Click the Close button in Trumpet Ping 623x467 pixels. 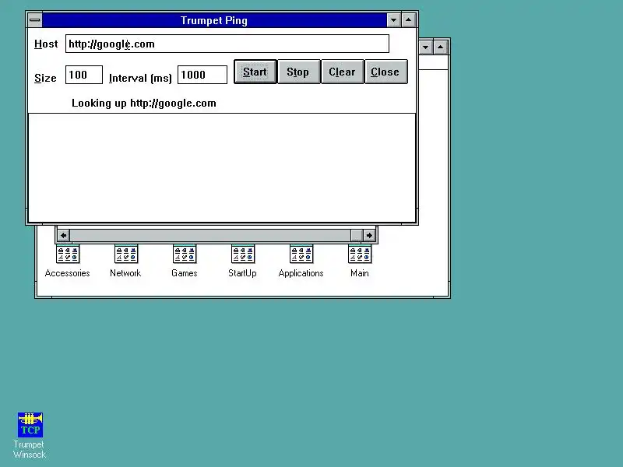385,72
